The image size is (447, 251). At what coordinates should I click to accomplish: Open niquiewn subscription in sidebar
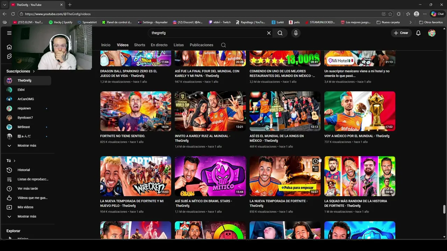[28, 108]
